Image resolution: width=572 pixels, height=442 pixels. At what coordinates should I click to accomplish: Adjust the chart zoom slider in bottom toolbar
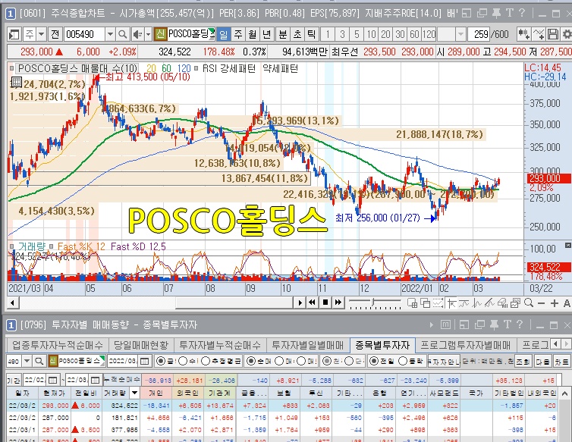(374, 303)
